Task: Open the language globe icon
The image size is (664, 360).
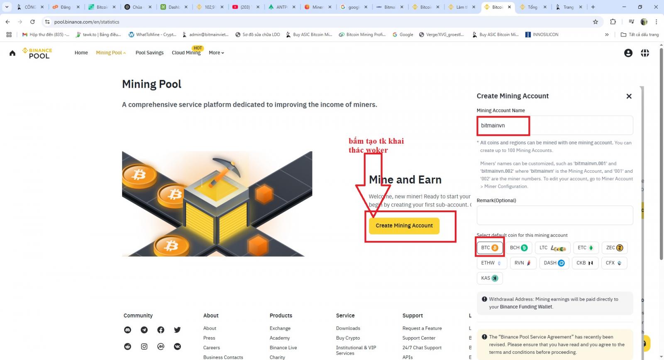Action: pyautogui.click(x=645, y=53)
